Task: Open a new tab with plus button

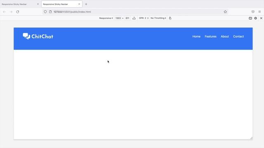Action: 86,4
